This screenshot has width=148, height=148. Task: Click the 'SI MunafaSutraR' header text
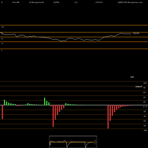click(x=36, y=2)
